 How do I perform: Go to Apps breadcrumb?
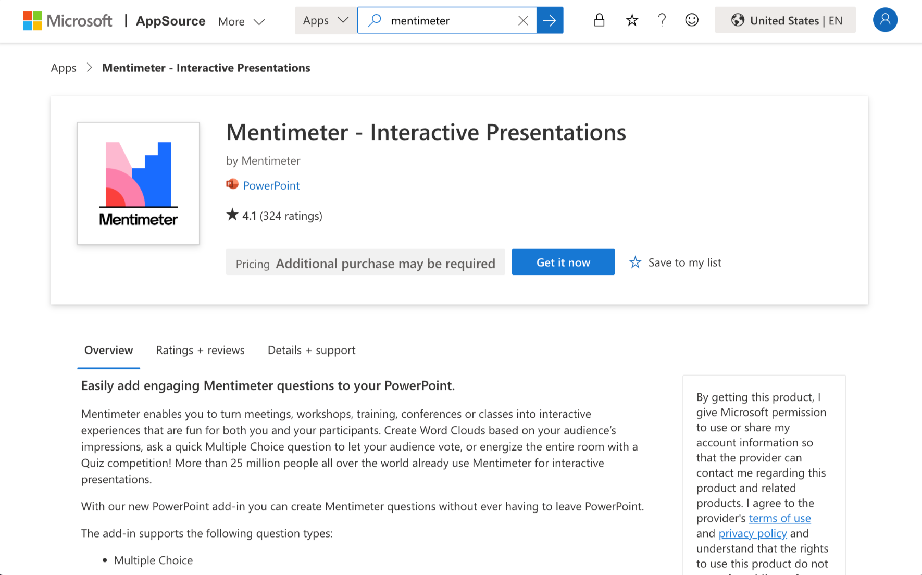(x=64, y=68)
